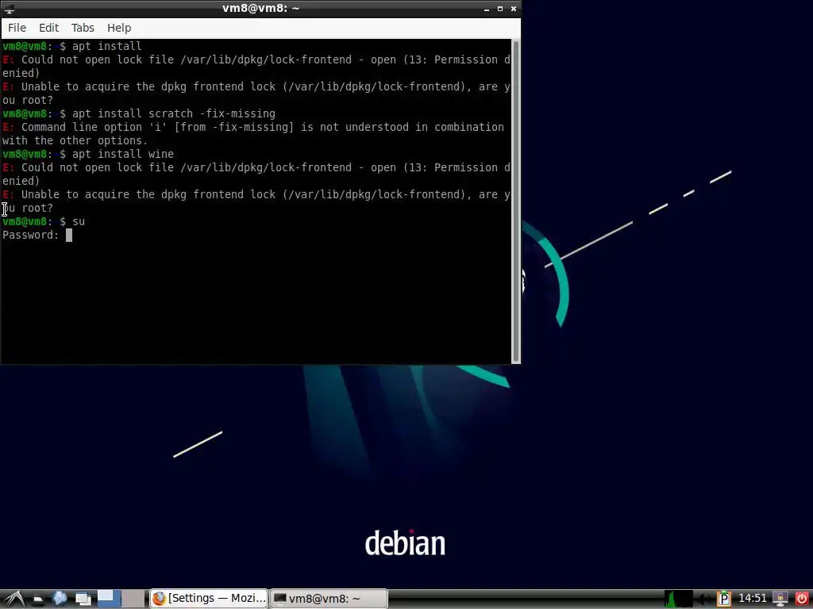813x609 pixels.
Task: Maximize the terminal window
Action: coord(500,9)
